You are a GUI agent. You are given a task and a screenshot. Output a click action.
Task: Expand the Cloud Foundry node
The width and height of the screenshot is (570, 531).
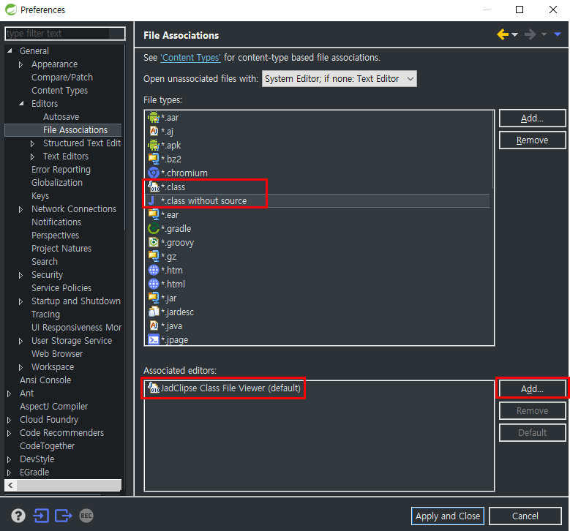(9, 420)
